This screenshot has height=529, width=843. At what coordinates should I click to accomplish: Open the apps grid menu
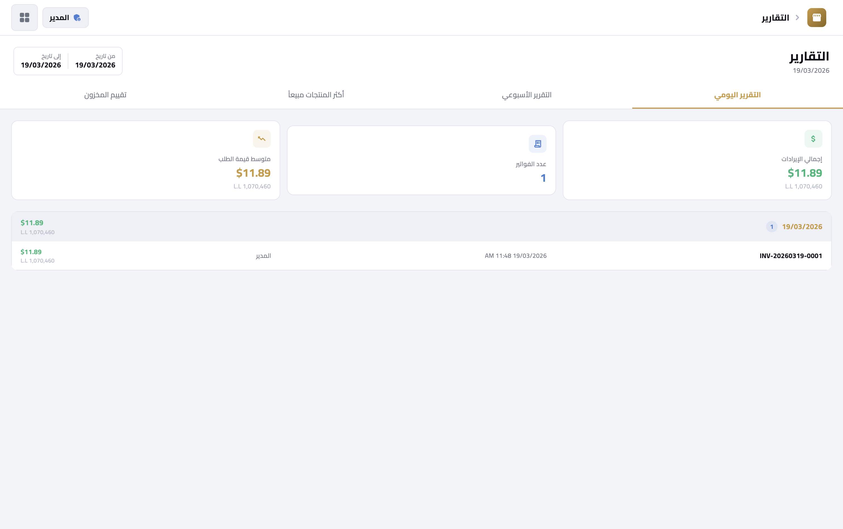point(24,17)
